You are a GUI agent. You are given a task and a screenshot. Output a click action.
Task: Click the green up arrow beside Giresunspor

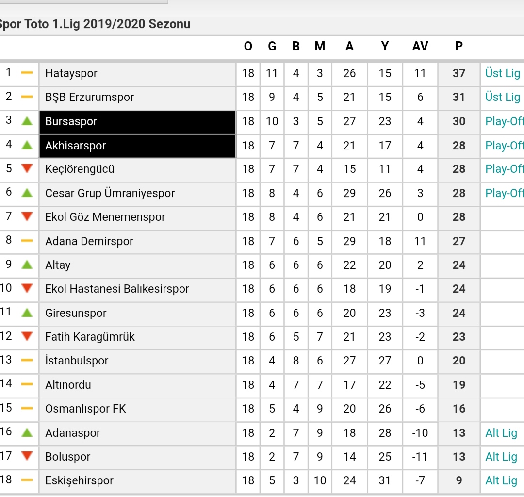(x=27, y=313)
